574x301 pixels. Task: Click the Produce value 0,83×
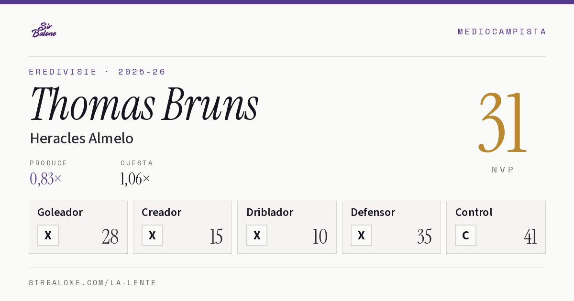(46, 179)
